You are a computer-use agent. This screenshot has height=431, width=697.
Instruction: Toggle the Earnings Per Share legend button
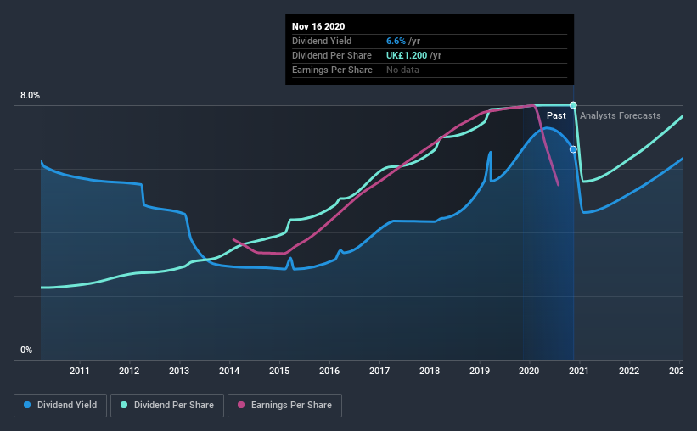[284, 406]
